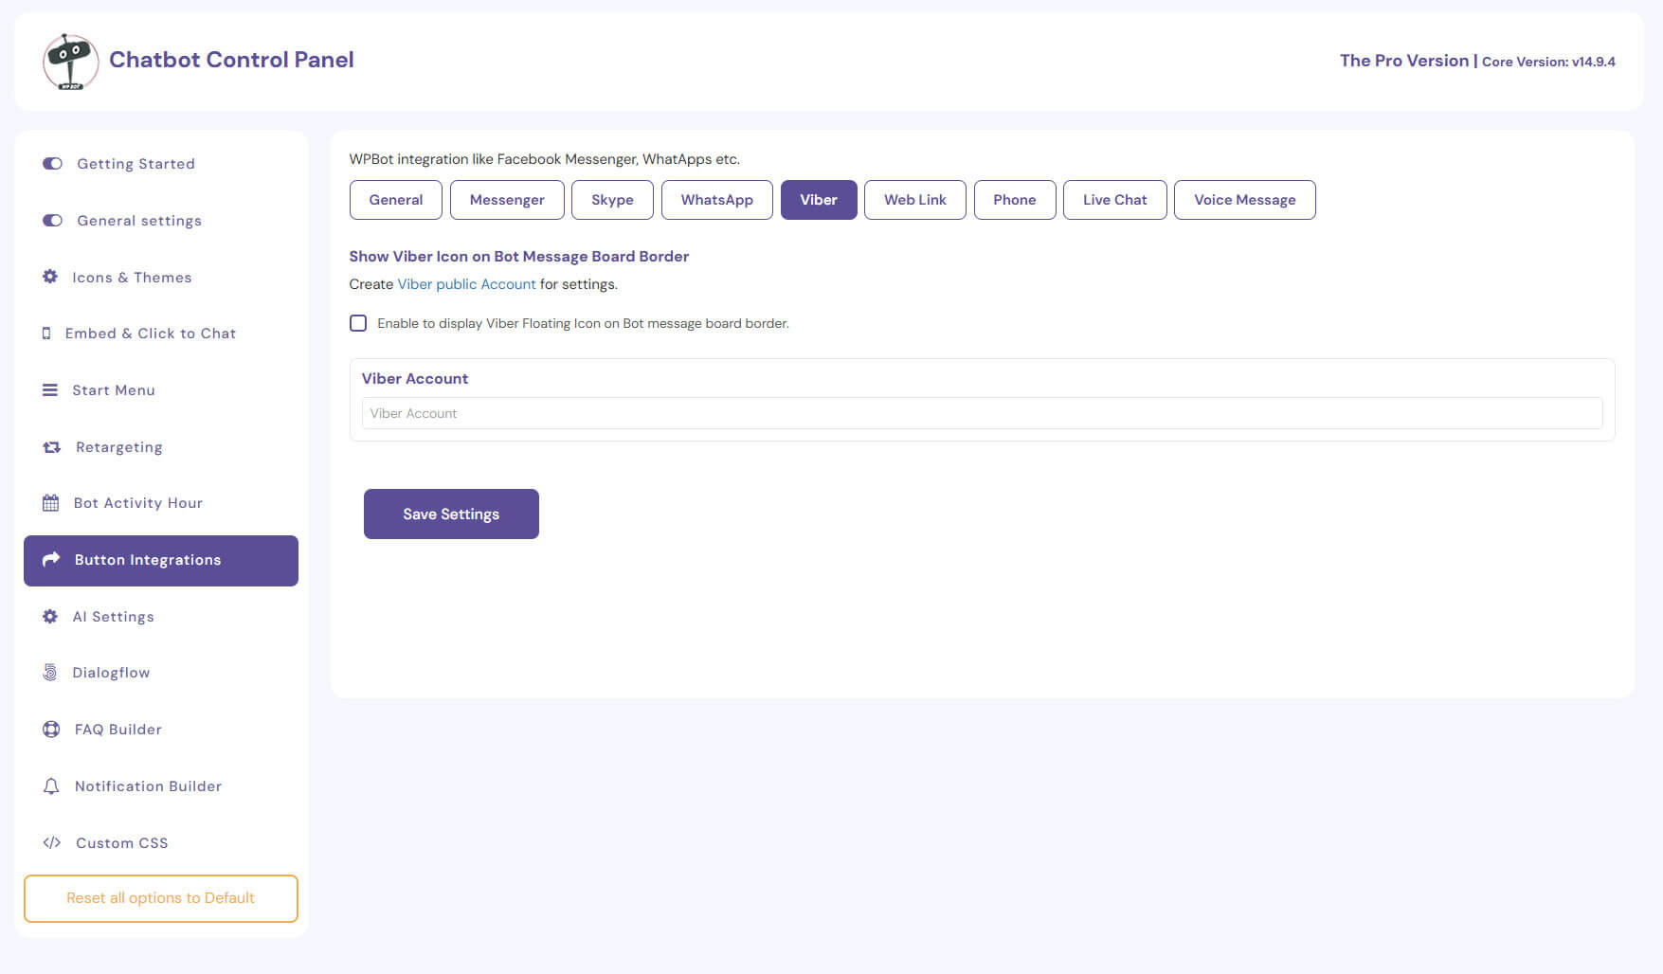Click the 'Show Viber Icon on Bot Message Board Border' heading

[518, 257]
